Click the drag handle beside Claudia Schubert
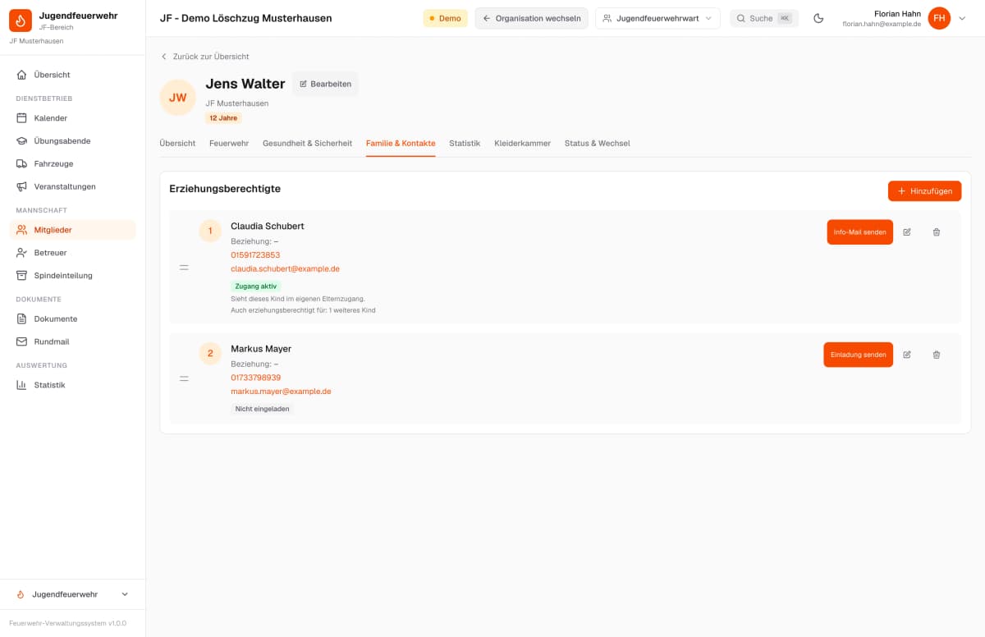This screenshot has height=637, width=985. click(184, 267)
